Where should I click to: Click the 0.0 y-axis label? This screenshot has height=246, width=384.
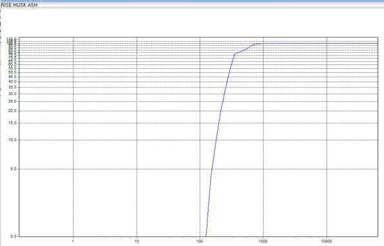[14, 236]
